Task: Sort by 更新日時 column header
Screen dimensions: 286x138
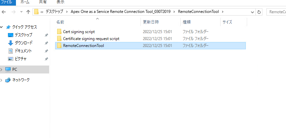Action: click(151, 22)
